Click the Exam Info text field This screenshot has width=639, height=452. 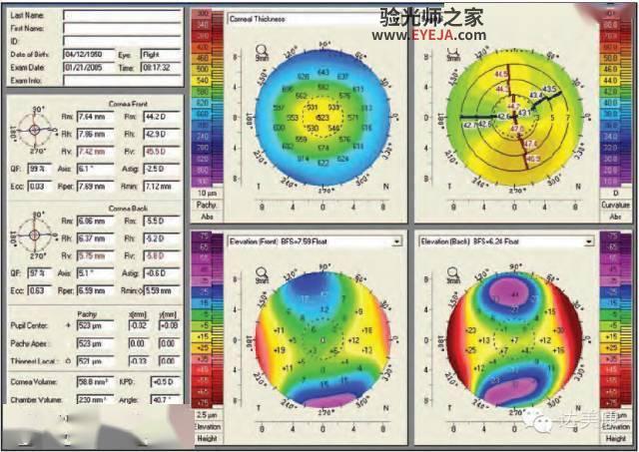tap(122, 80)
